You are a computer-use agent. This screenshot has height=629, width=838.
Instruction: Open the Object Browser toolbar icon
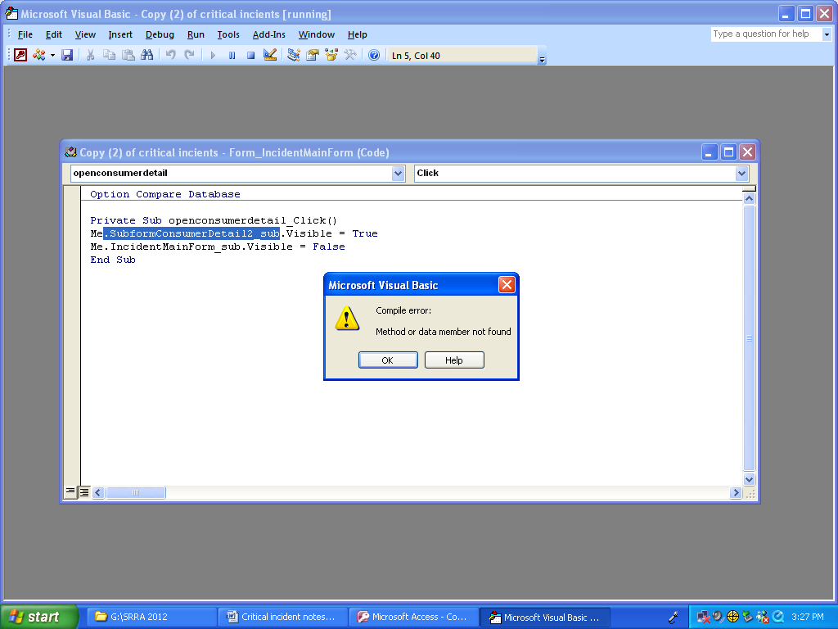[x=331, y=55]
